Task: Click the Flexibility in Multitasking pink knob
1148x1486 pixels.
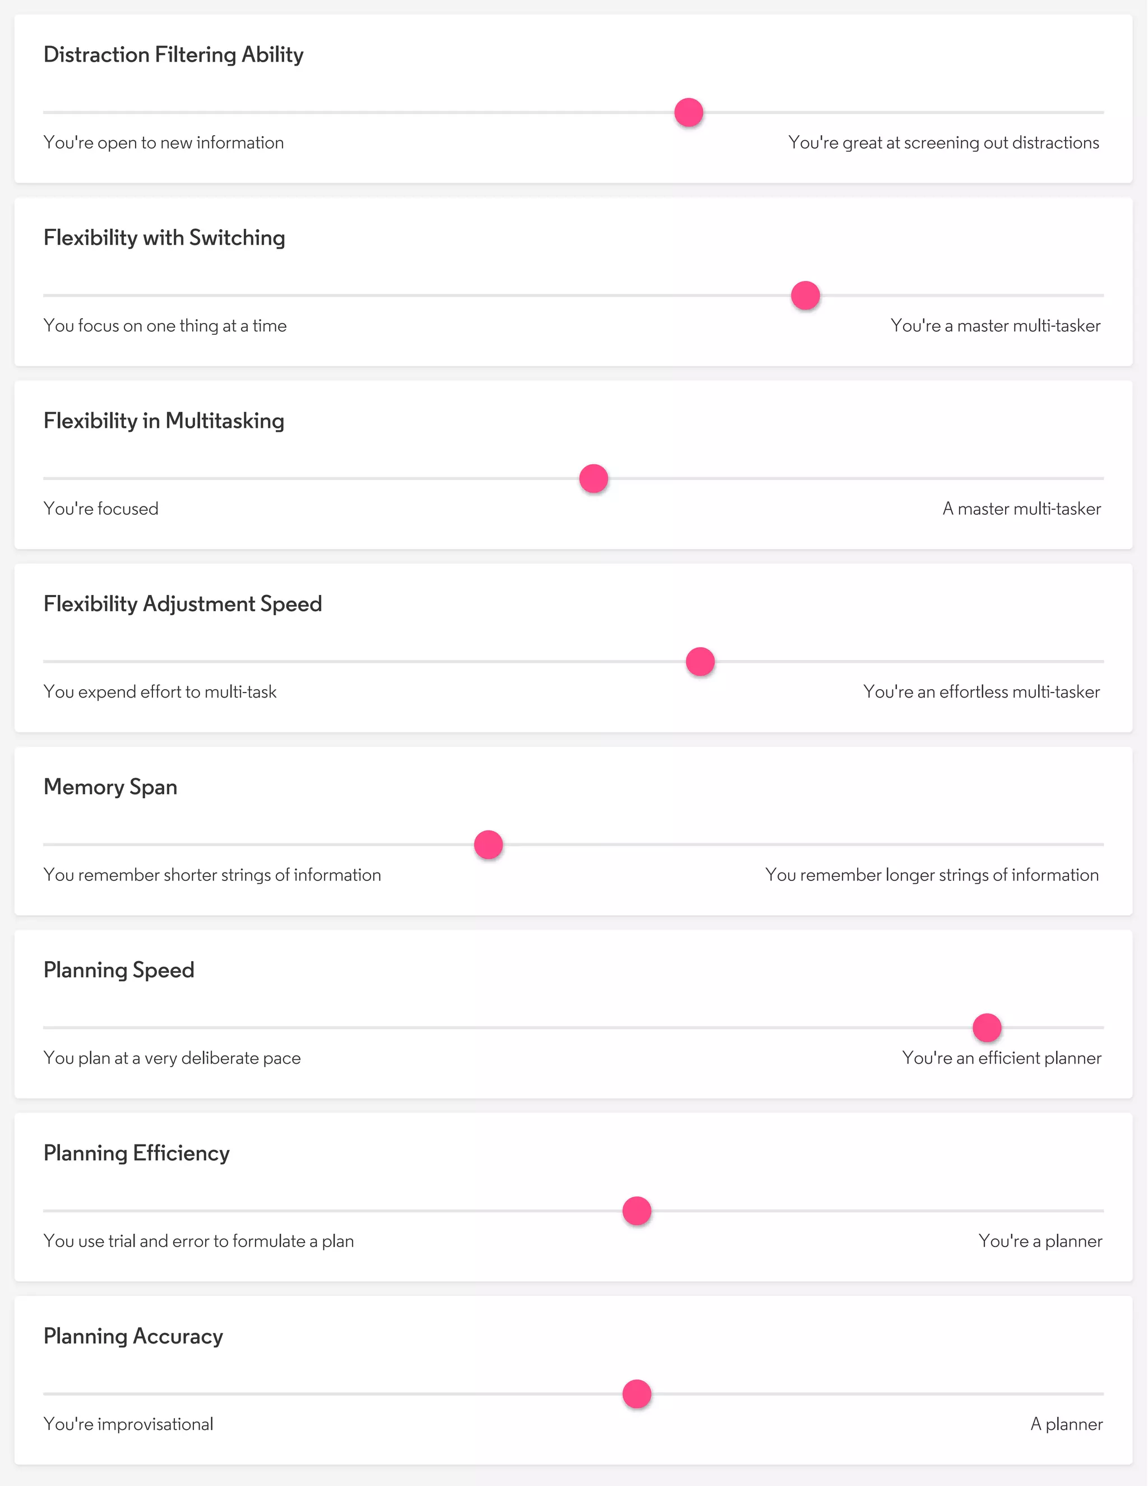Action: pyautogui.click(x=593, y=478)
